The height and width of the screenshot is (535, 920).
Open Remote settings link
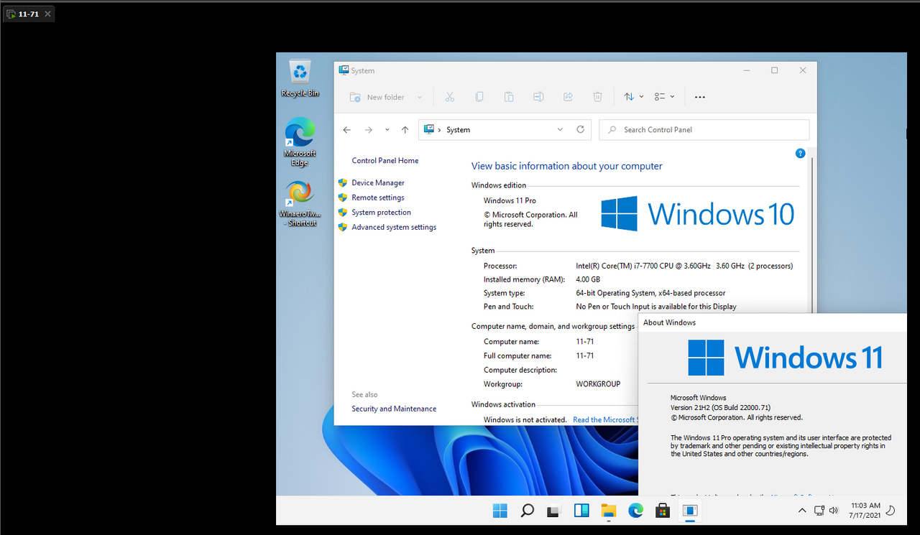coord(378,197)
